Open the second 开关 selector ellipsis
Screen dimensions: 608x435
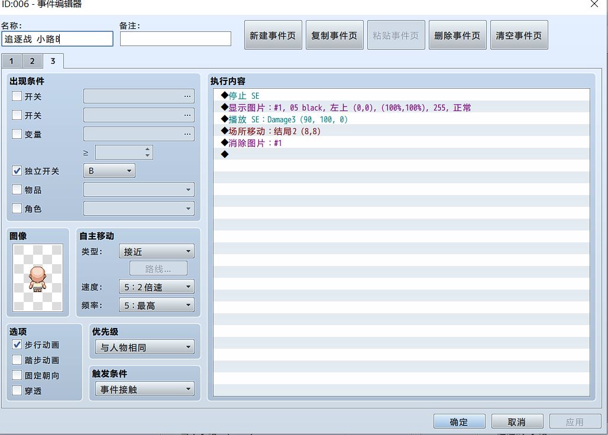(x=187, y=115)
